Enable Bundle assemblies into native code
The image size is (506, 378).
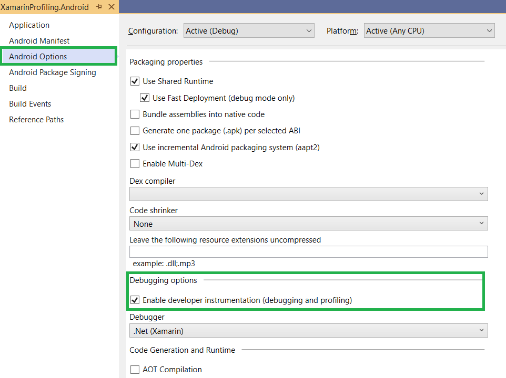click(x=135, y=114)
